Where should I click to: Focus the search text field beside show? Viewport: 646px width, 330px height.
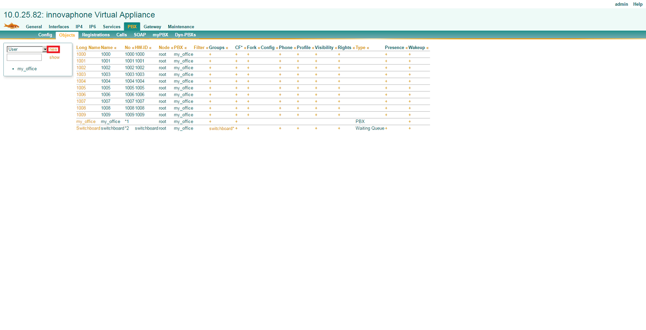click(x=24, y=58)
